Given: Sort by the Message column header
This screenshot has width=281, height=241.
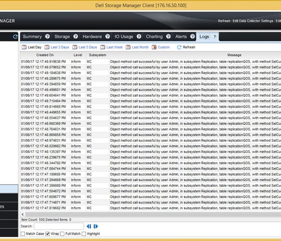Looking at the screenshot, I should (x=234, y=55).
